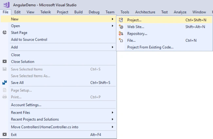The height and width of the screenshot is (139, 213).
Task: Open the Architecture menu
Action: pyautogui.click(x=145, y=12)
